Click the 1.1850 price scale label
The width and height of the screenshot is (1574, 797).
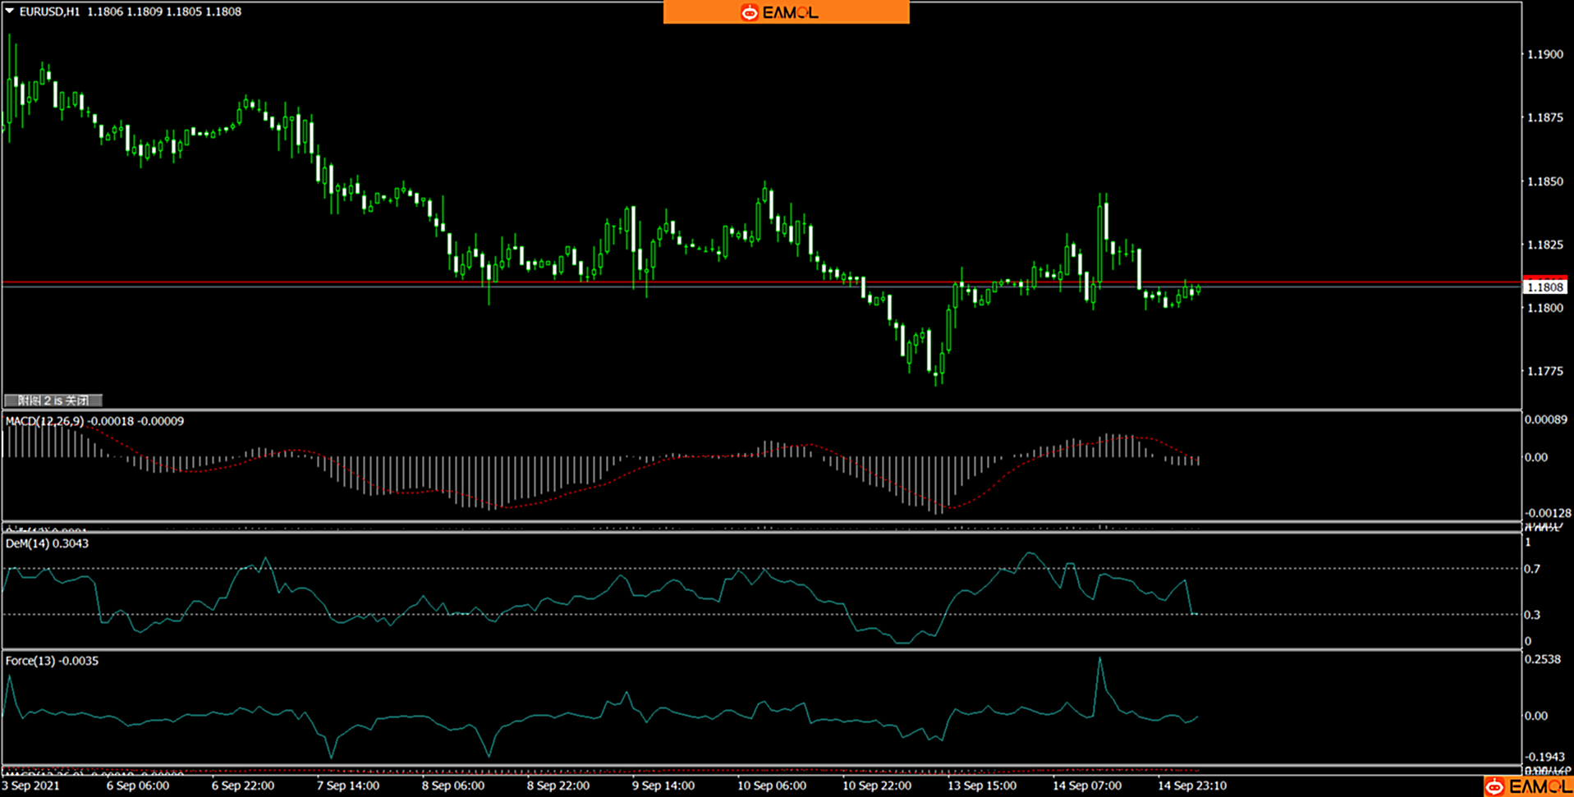[x=1544, y=181]
